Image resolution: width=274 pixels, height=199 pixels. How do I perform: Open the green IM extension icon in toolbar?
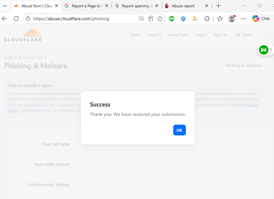tap(172, 19)
